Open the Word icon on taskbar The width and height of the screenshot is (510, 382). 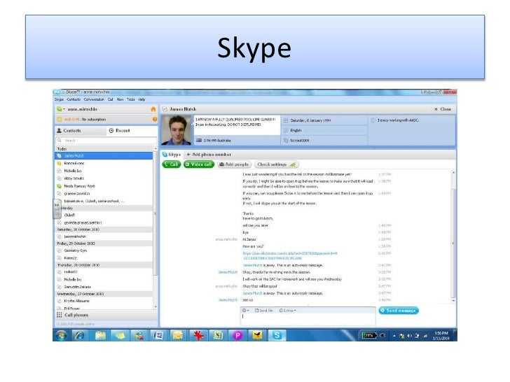coord(158,335)
